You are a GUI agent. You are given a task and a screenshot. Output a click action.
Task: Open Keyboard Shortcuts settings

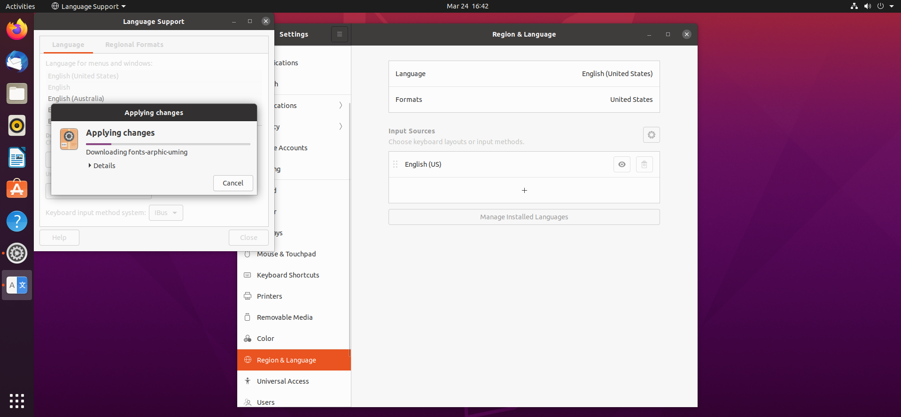coord(294,275)
